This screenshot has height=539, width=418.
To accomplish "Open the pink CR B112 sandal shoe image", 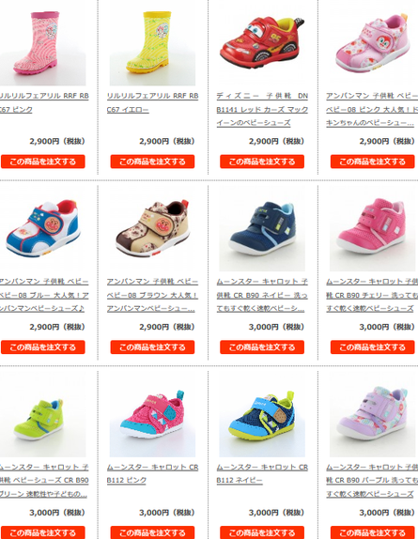I will [152, 414].
